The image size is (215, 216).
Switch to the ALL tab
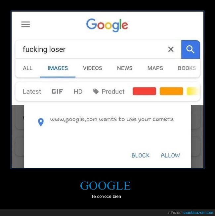[27, 68]
